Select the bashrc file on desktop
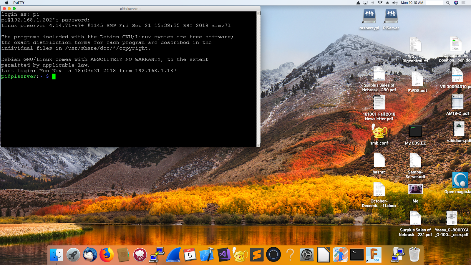Image resolution: width=471 pixels, height=265 pixels. click(x=379, y=164)
